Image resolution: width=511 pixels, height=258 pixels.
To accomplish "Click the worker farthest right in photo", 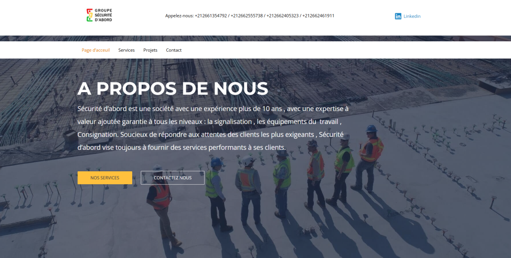I will 368,158.
